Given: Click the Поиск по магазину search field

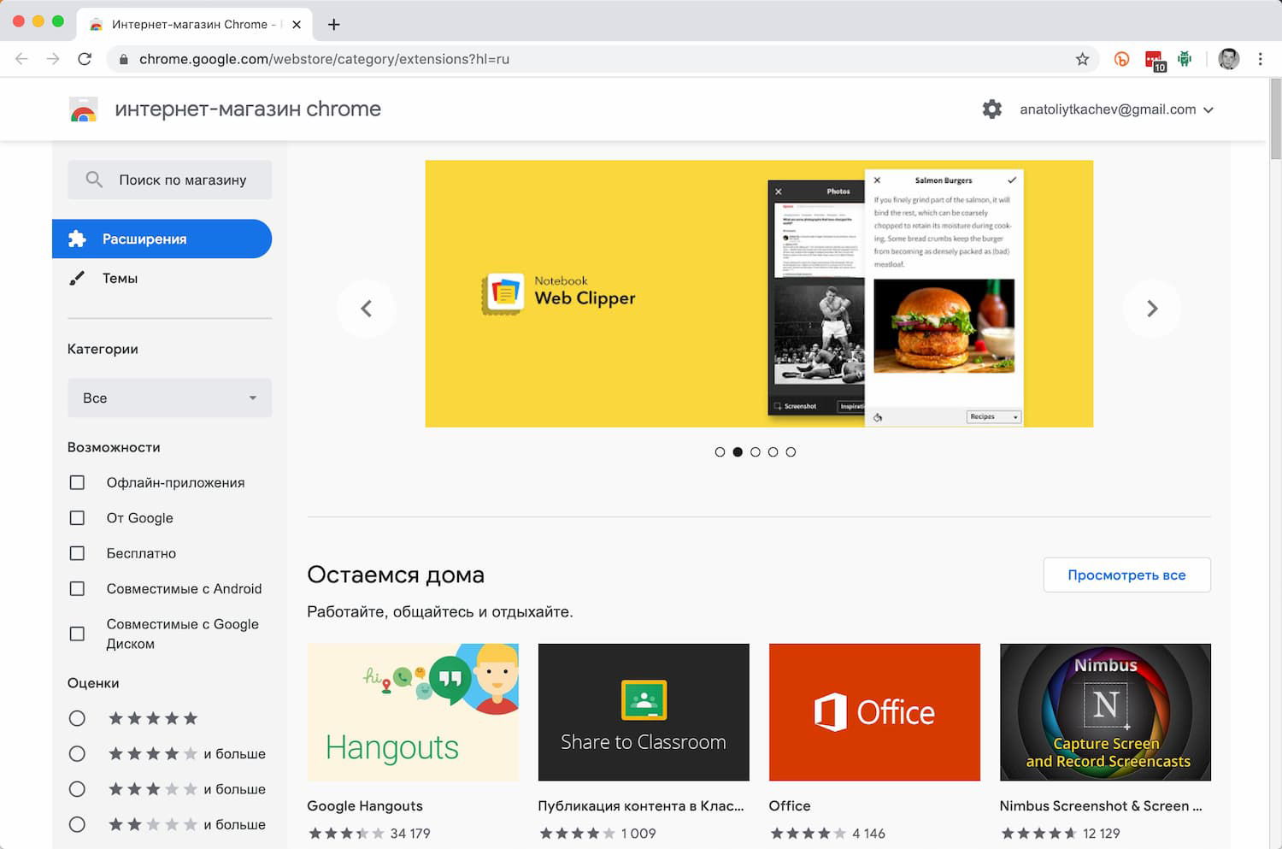Looking at the screenshot, I should click(x=169, y=180).
